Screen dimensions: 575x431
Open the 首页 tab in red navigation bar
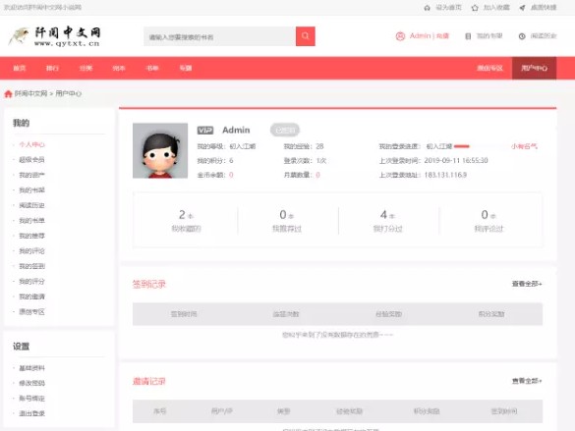click(20, 68)
